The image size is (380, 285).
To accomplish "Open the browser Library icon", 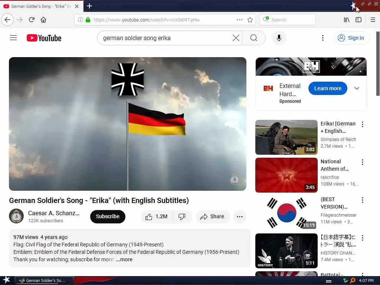I will 347,20.
